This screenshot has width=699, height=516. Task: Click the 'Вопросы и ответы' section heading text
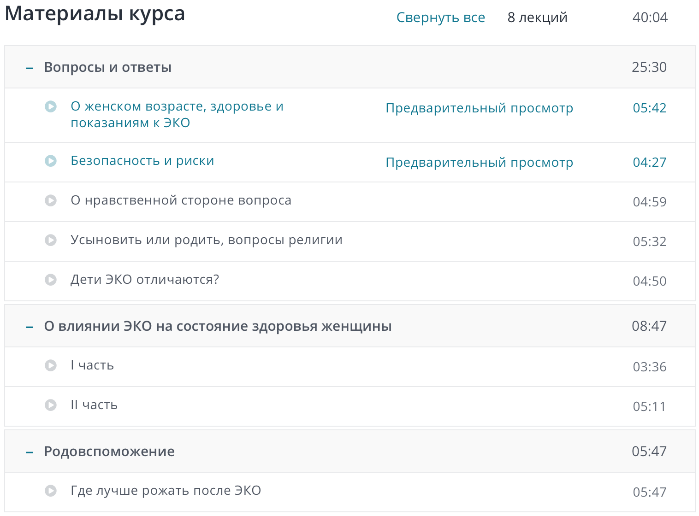click(107, 67)
